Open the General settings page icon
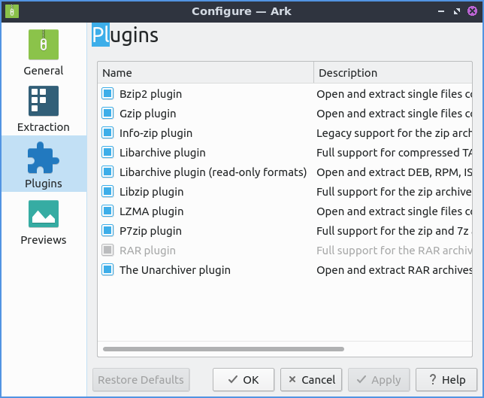The image size is (484, 398). [x=44, y=45]
